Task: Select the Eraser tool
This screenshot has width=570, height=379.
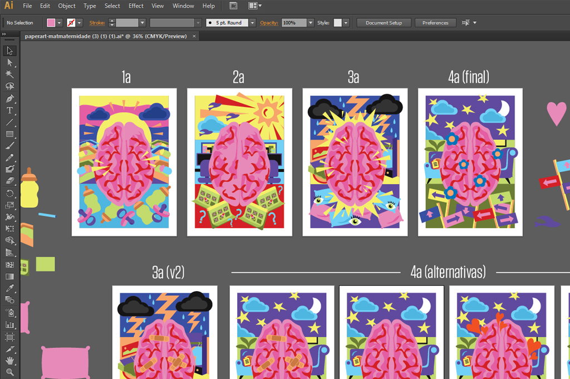Action: (x=10, y=181)
